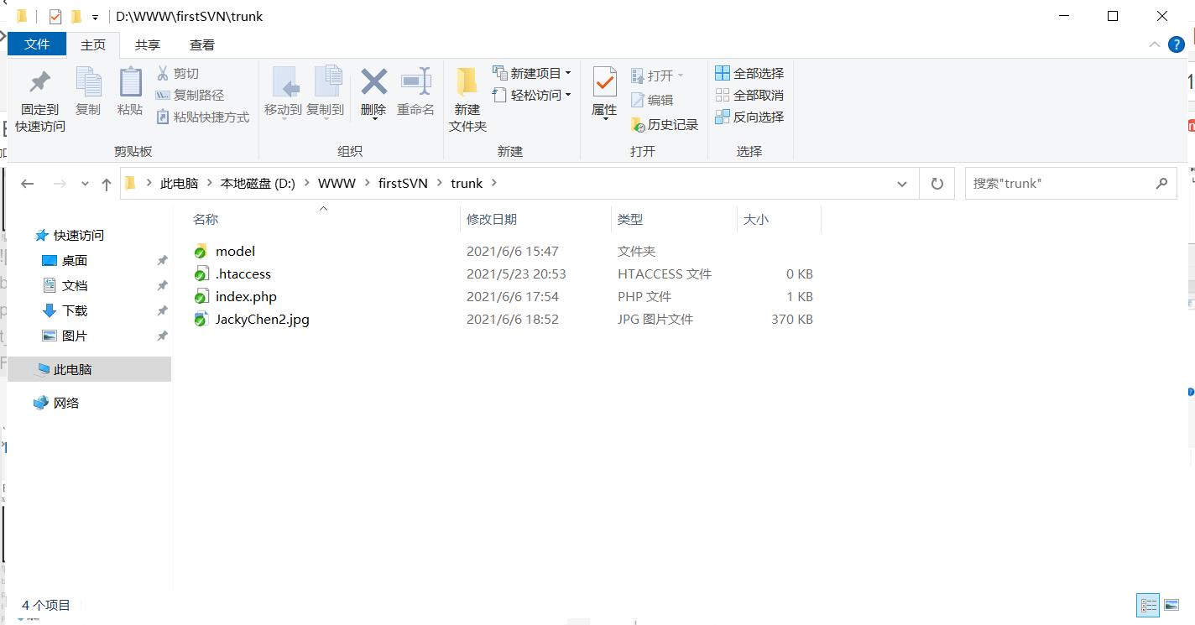Click properties checkmark in title bar quick access
Viewport: 1195px width, 625px height.
[55, 16]
